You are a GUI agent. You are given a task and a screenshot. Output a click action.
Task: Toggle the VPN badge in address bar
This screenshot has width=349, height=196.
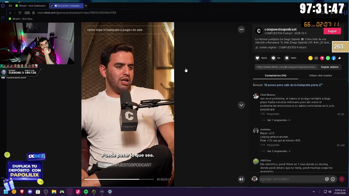tap(27, 13)
